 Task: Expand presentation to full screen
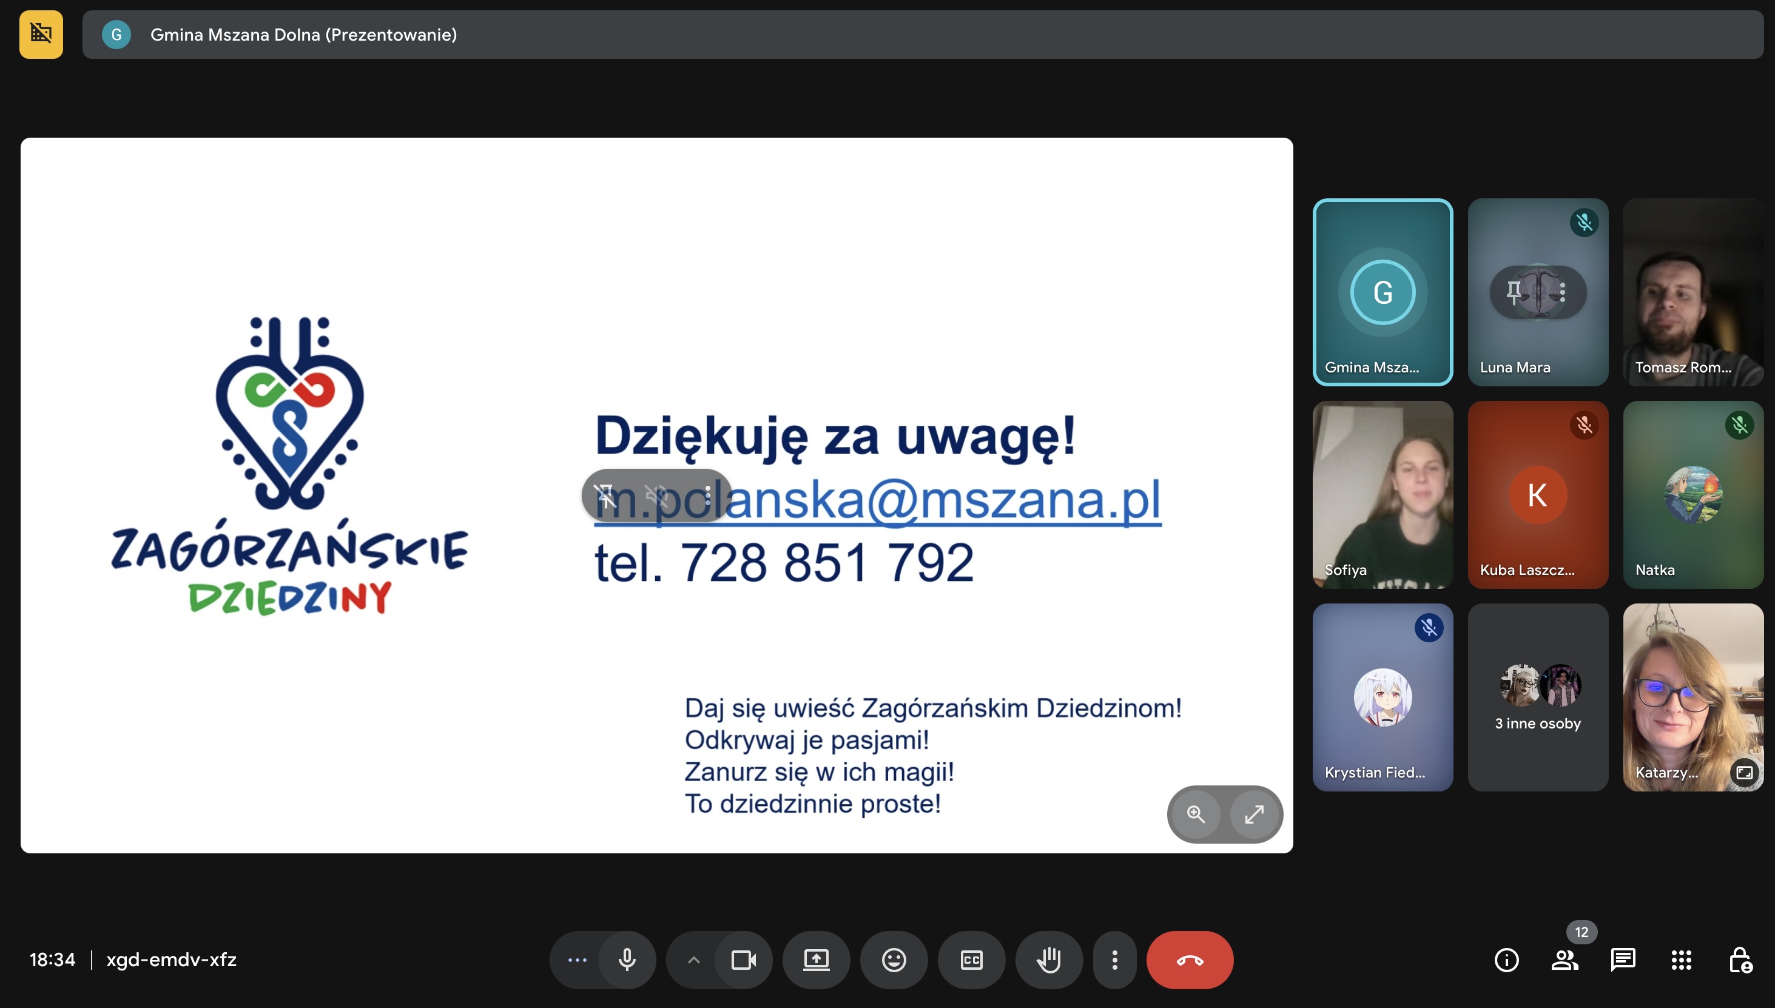(1254, 814)
